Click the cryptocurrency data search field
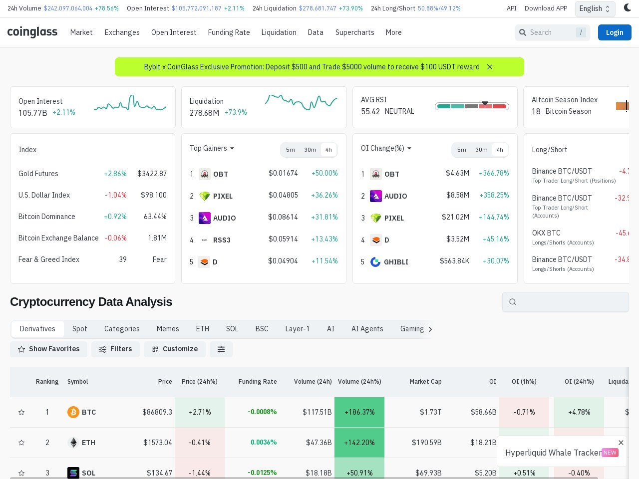The image size is (639, 479). (x=566, y=302)
